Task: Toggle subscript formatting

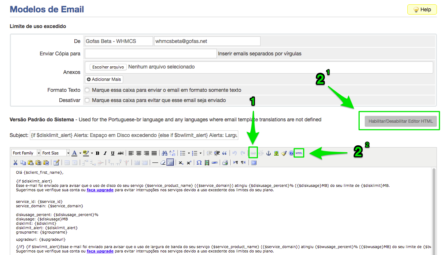Action: 181,163
